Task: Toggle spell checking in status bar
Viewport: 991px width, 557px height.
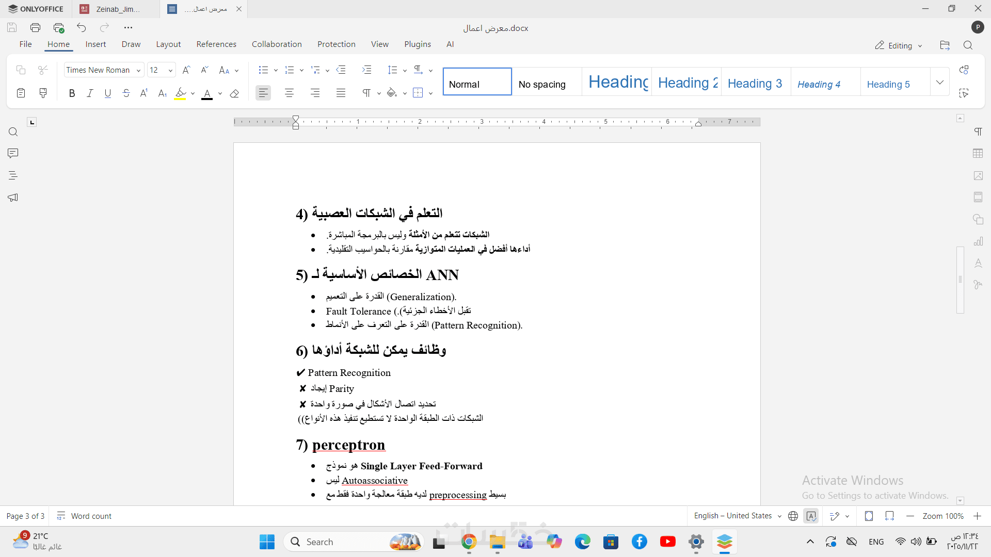Action: pos(811,516)
